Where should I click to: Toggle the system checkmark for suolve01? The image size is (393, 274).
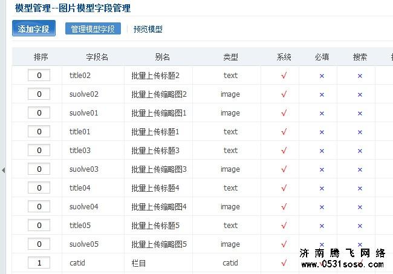click(284, 113)
